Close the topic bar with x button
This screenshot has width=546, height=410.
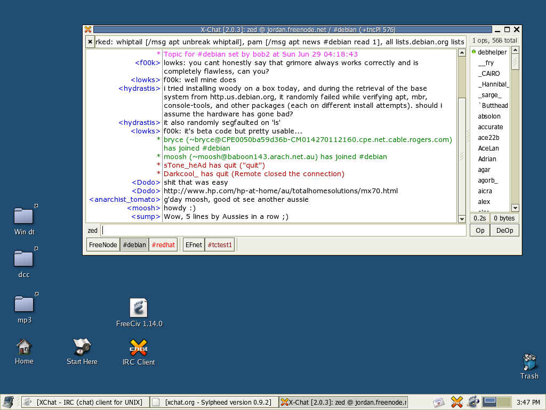[x=90, y=42]
